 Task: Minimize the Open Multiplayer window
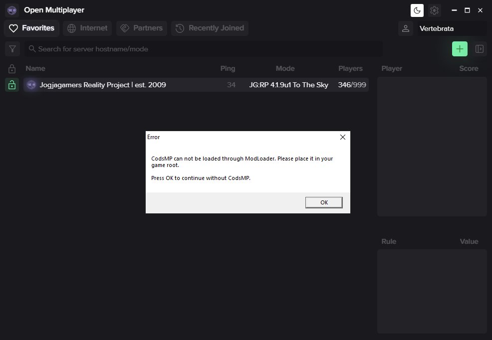[454, 10]
